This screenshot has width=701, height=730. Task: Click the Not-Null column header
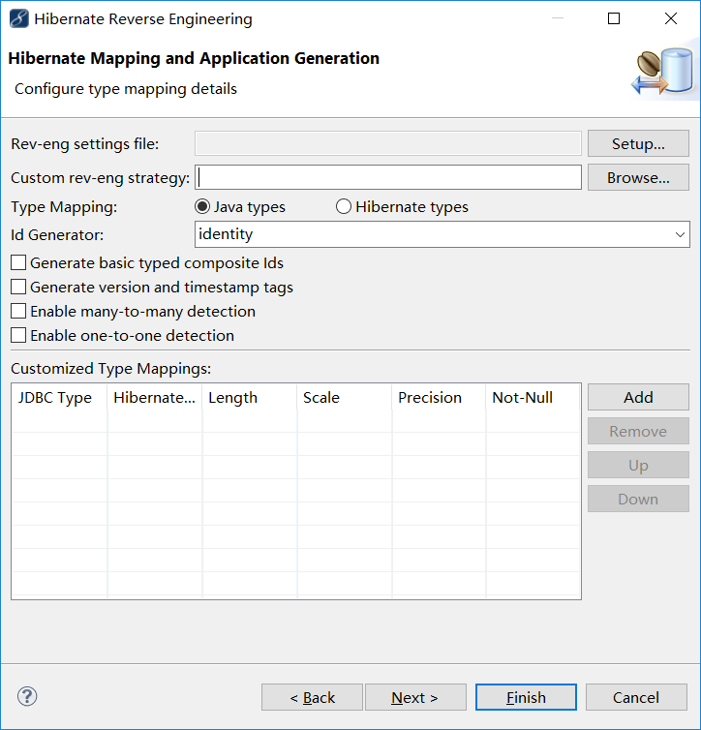(x=533, y=398)
